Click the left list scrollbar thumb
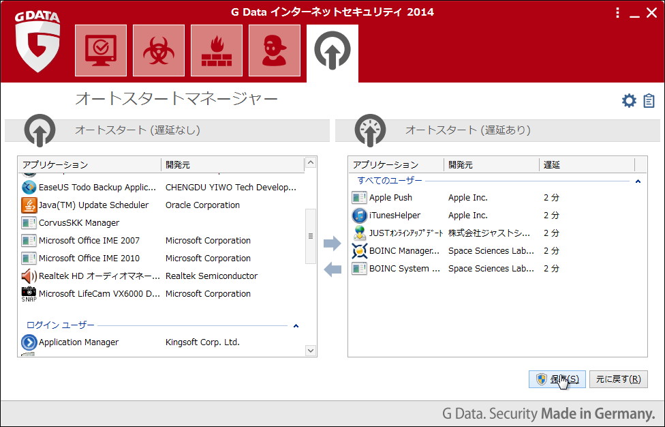This screenshot has height=427, width=665. coord(311,236)
